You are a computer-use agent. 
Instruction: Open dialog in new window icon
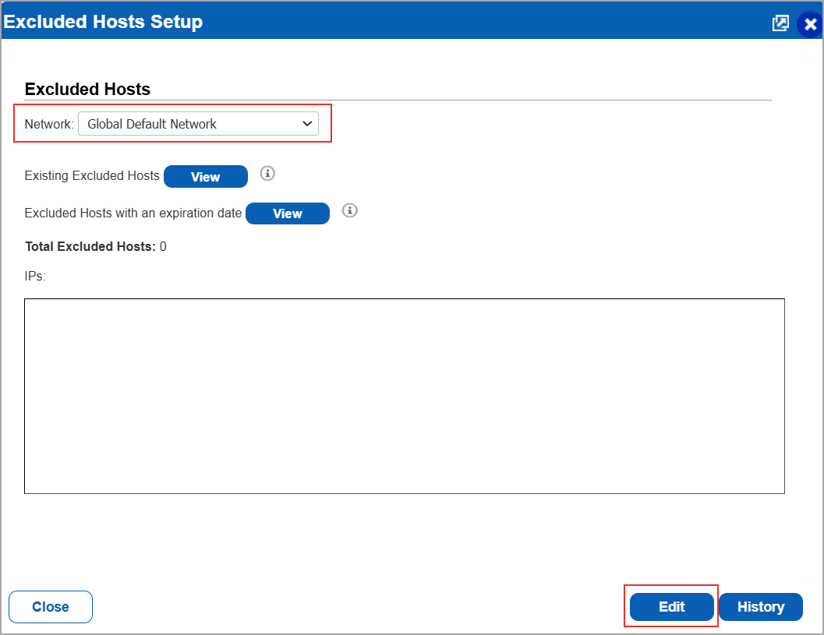(x=780, y=23)
